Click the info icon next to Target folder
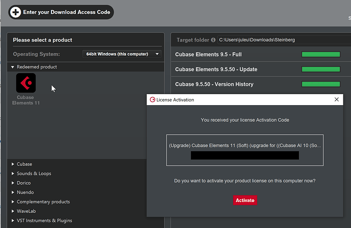This screenshot has width=351, height=228. [x=213, y=40]
